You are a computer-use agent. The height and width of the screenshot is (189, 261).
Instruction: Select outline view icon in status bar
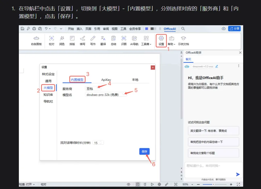click(x=145, y=184)
